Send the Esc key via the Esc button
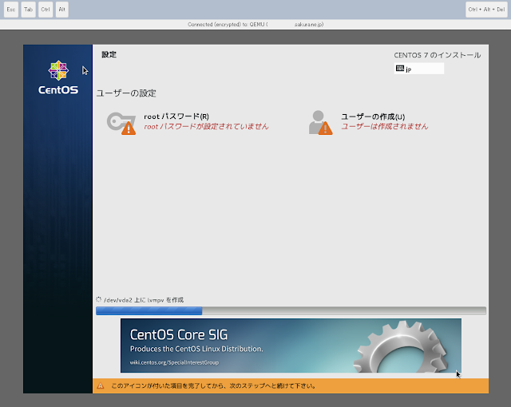This screenshot has width=511, height=407. [x=11, y=10]
